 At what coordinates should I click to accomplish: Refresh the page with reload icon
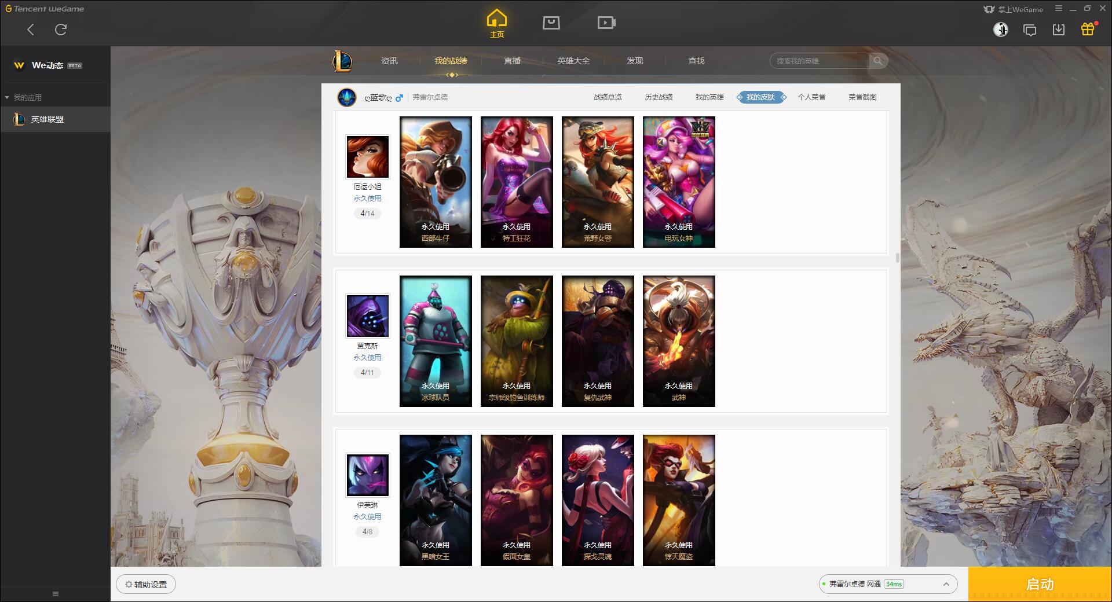[61, 30]
